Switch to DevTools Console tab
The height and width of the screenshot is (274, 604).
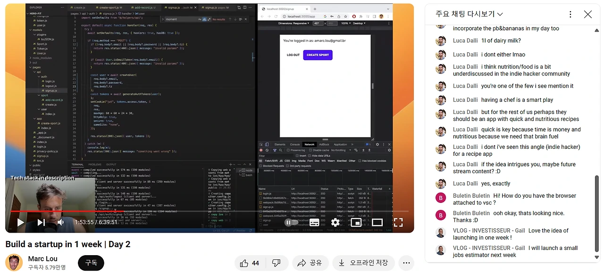[295, 145]
